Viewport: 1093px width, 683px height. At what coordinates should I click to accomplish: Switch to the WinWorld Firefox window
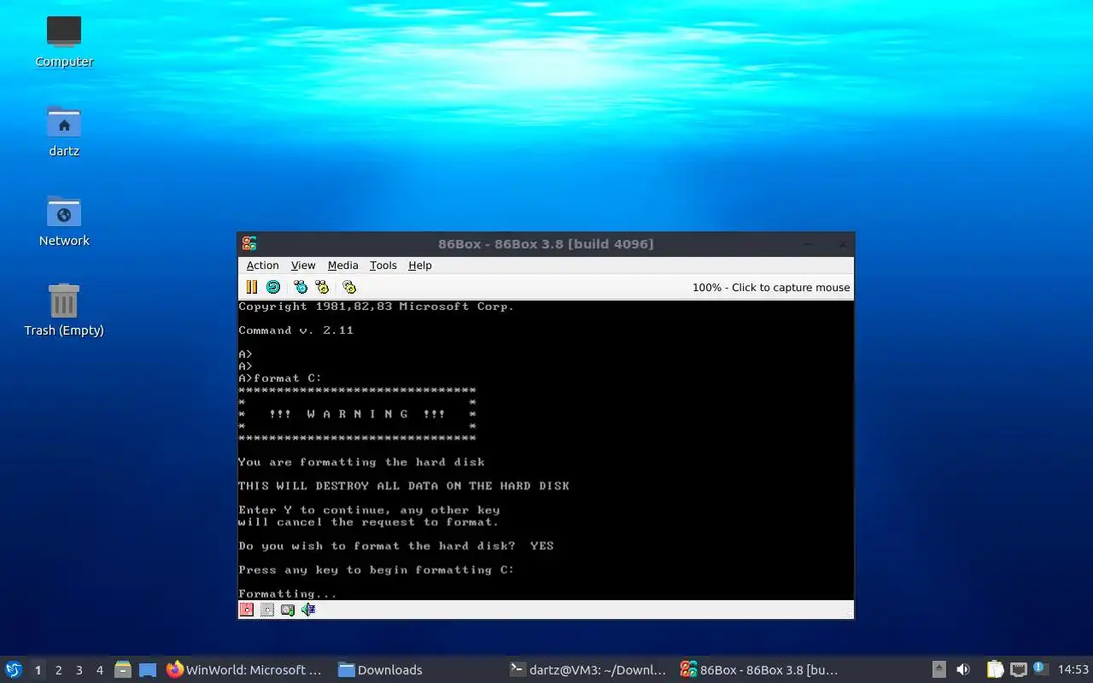244,670
